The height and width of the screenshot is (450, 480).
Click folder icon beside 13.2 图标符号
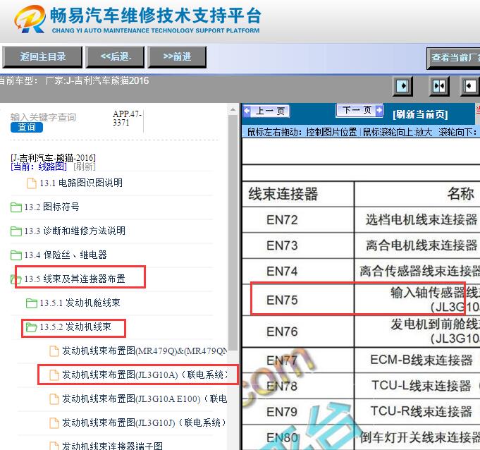click(x=16, y=207)
